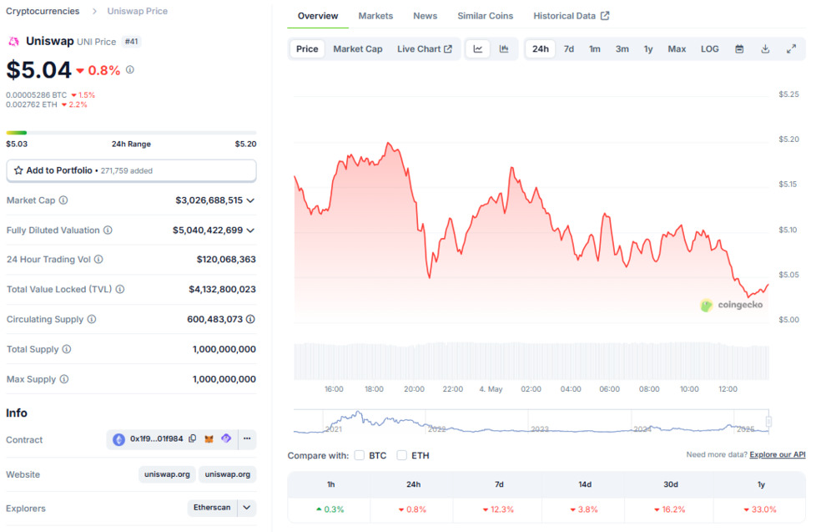The image size is (821, 532).
Task: Click the $4,132,800,023 TVL value
Action: 222,289
